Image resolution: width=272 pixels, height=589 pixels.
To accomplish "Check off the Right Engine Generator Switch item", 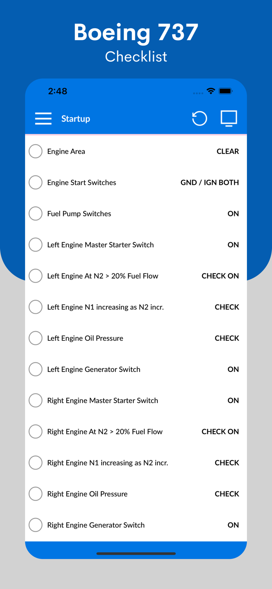I will (x=35, y=525).
